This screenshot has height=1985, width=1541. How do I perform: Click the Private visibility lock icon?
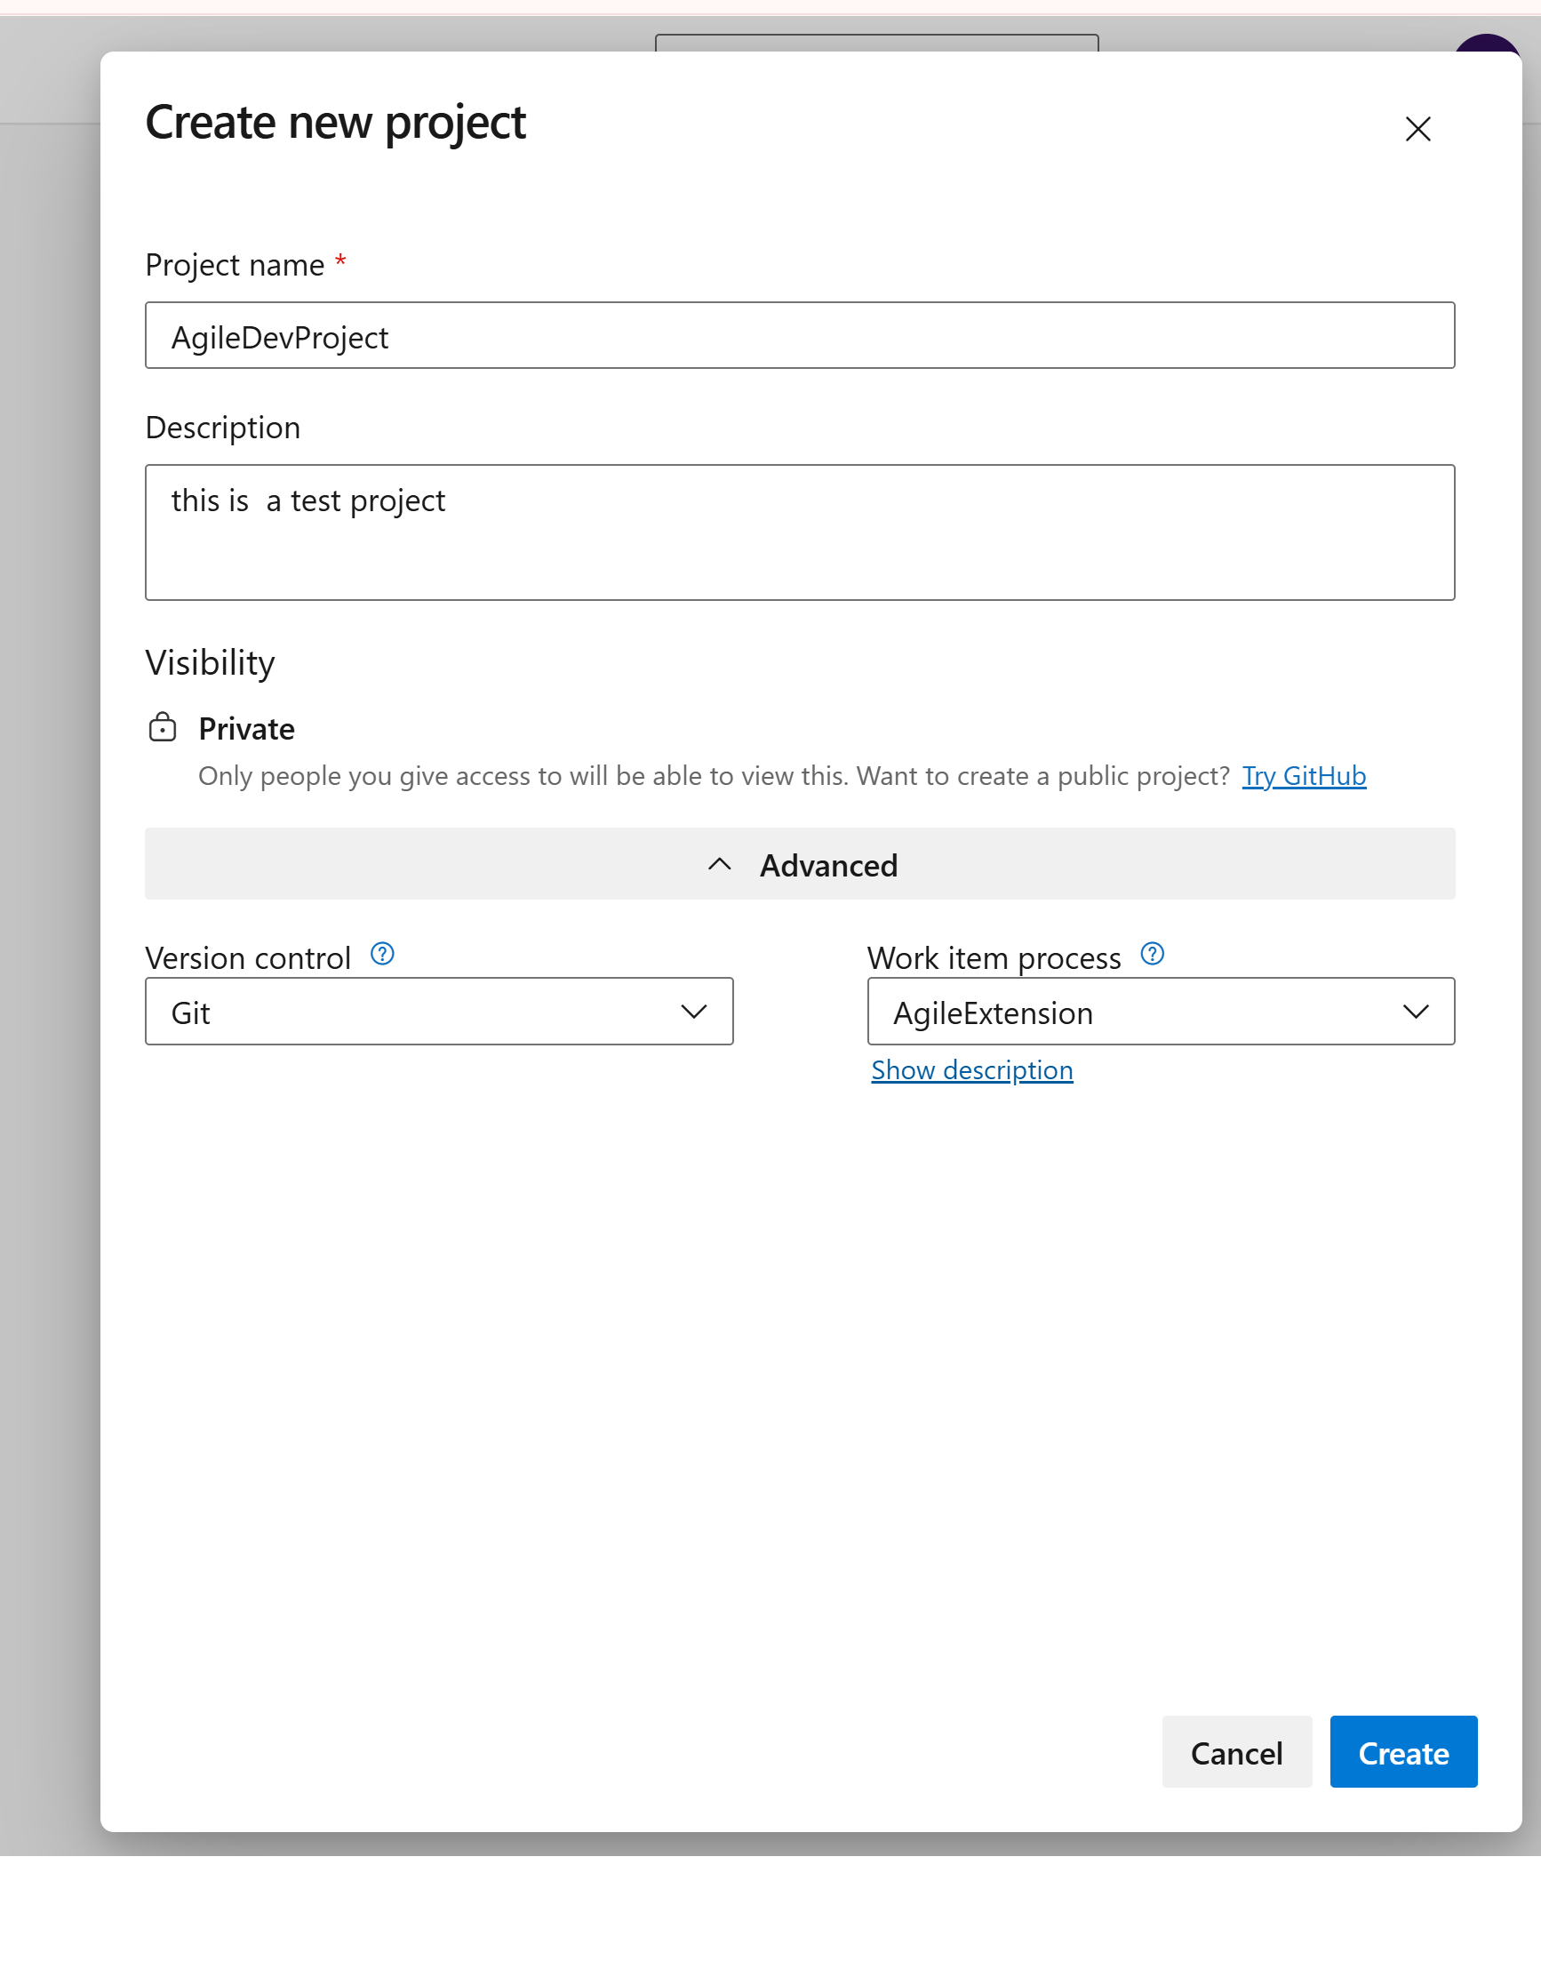point(162,727)
